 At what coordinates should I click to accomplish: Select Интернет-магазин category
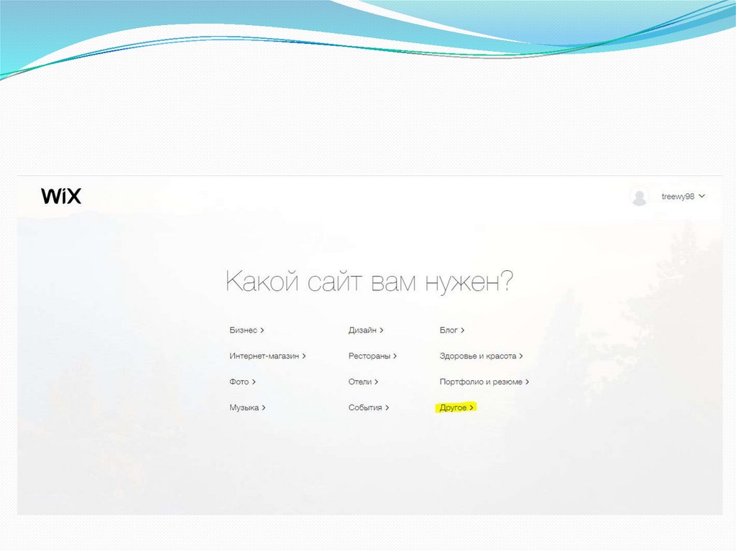264,356
